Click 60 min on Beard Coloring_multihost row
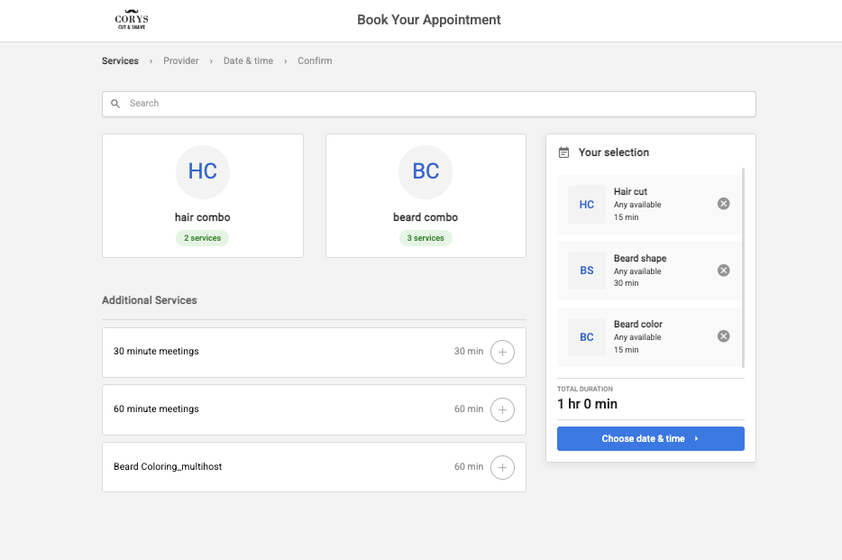 pyautogui.click(x=469, y=466)
